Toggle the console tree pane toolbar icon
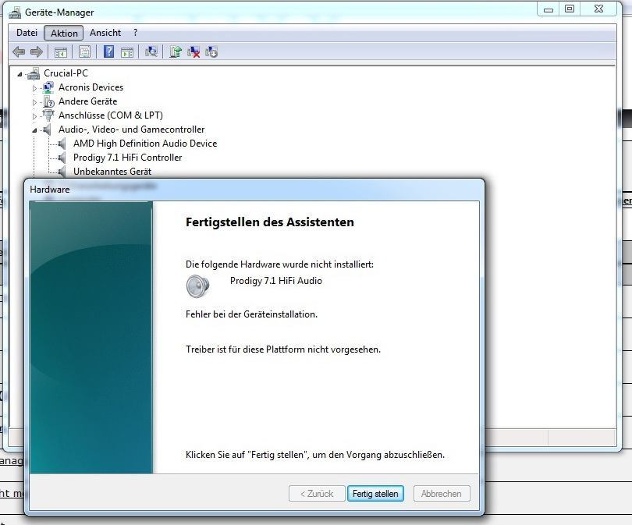 (61, 52)
